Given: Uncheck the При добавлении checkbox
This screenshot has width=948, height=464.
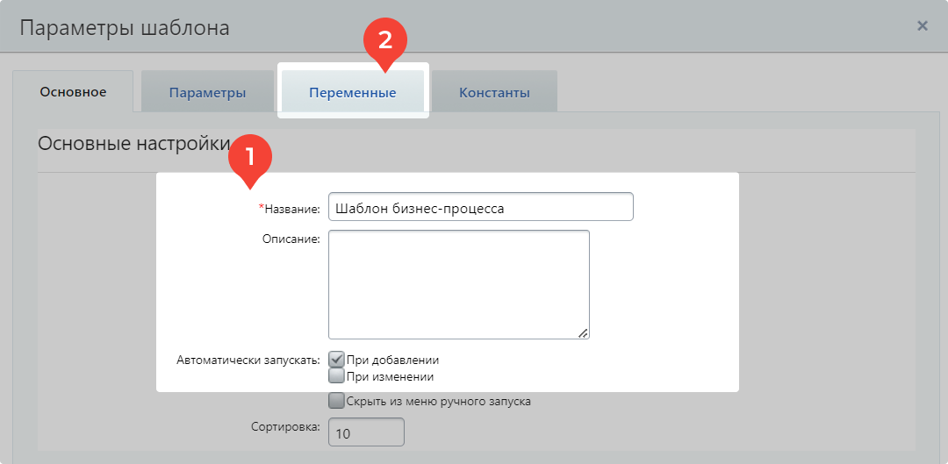Looking at the screenshot, I should click(x=336, y=360).
